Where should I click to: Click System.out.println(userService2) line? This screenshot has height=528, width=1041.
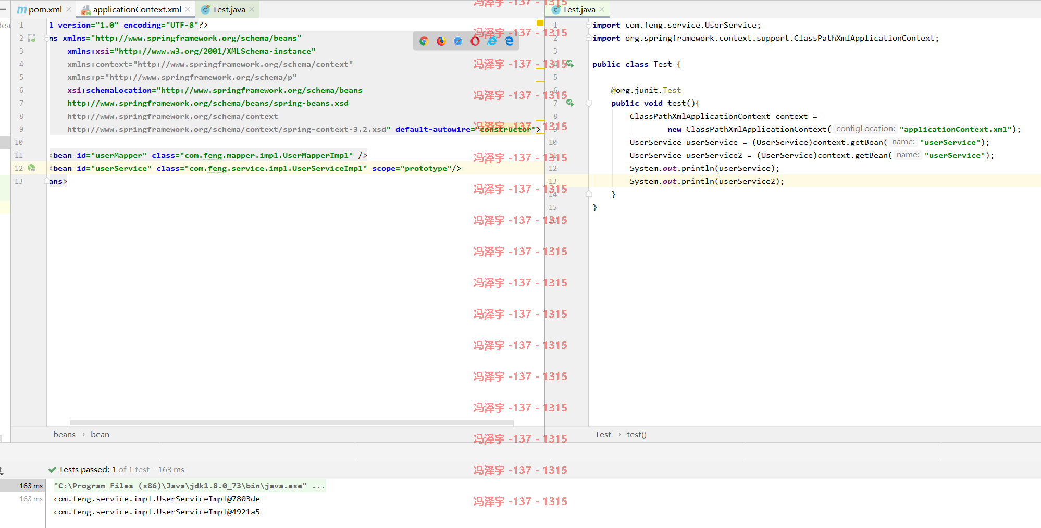click(x=707, y=181)
